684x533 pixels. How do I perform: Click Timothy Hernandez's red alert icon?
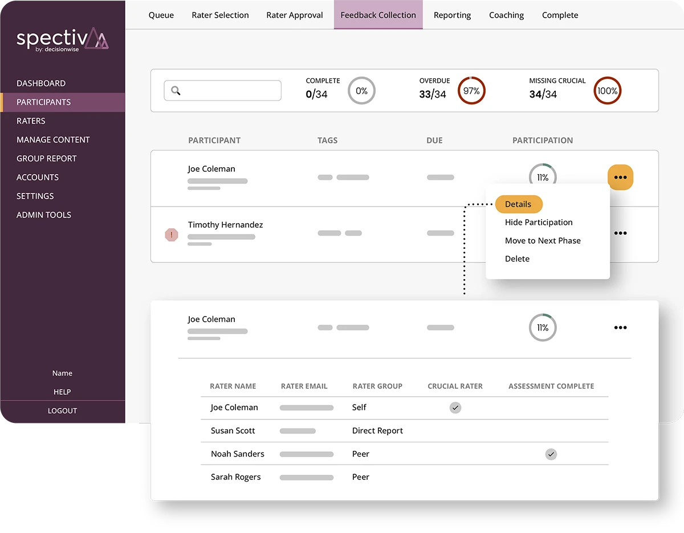[172, 235]
